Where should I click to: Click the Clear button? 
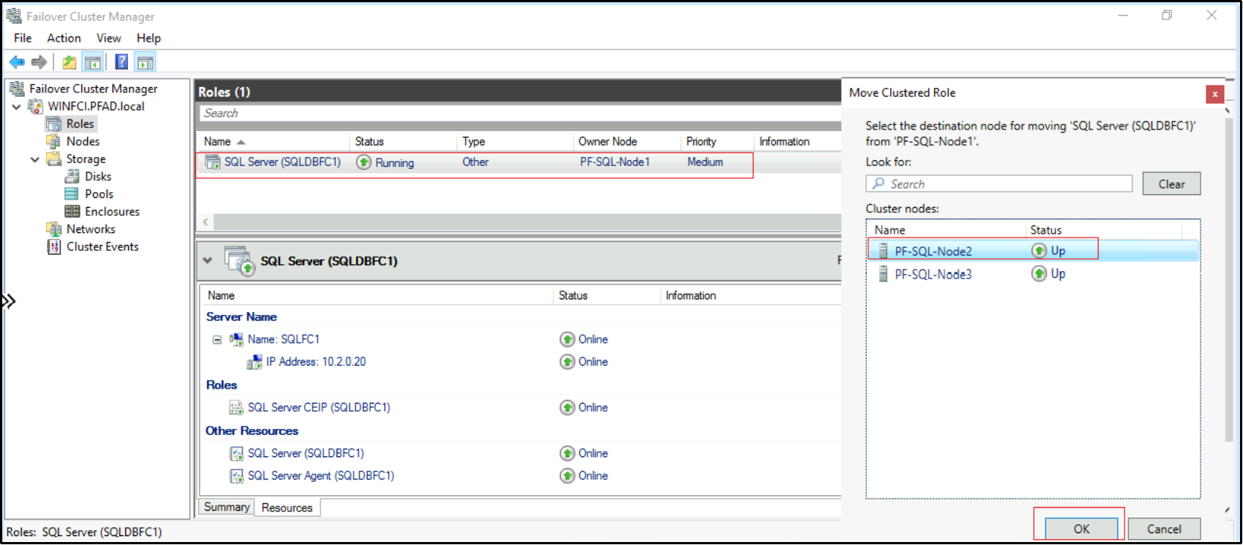pos(1172,184)
